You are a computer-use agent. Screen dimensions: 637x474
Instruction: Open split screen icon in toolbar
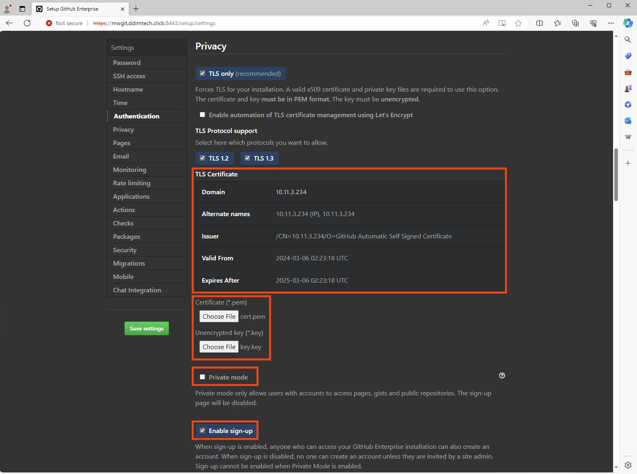tap(539, 23)
